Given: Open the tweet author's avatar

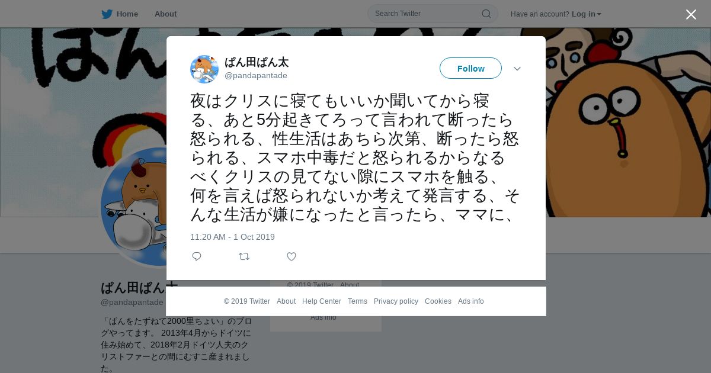Looking at the screenshot, I should pos(204,69).
